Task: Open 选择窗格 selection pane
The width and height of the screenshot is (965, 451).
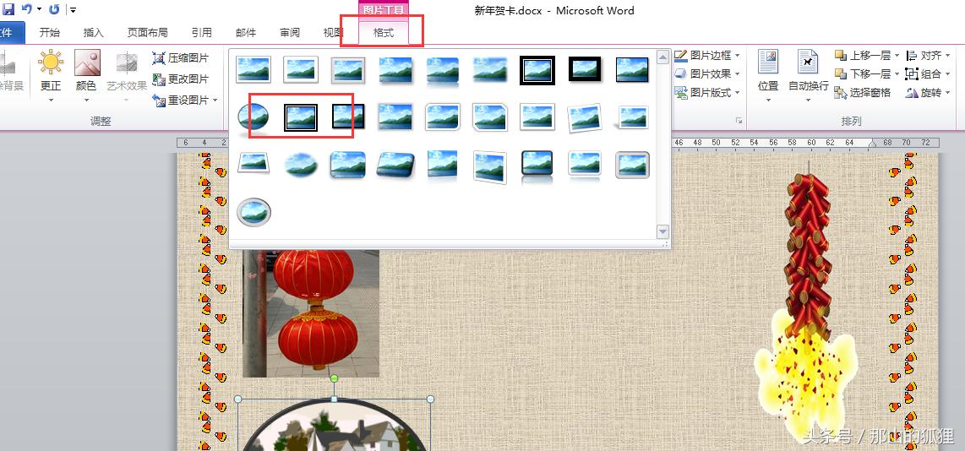Action: click(863, 93)
